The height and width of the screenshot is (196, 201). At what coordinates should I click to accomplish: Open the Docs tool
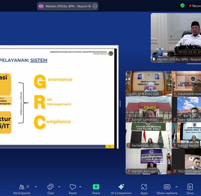190,190
